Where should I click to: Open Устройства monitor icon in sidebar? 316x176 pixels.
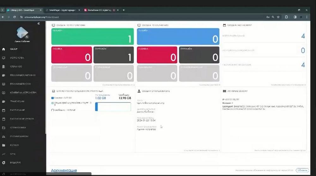(x=3, y=58)
